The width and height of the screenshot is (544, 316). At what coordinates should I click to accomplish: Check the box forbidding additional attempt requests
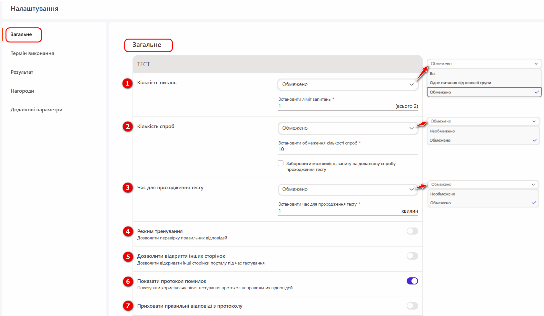pos(281,163)
